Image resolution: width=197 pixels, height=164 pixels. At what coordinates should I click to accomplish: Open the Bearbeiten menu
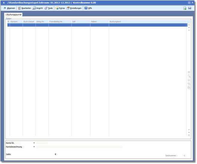coord(24,8)
